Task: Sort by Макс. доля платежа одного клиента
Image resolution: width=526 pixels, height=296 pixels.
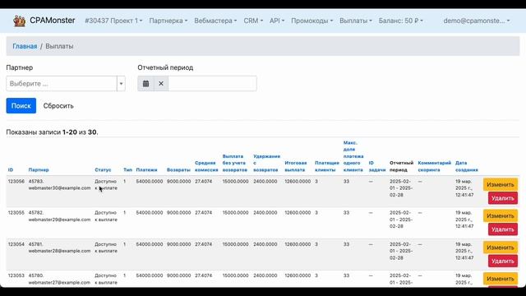Action: click(x=353, y=156)
